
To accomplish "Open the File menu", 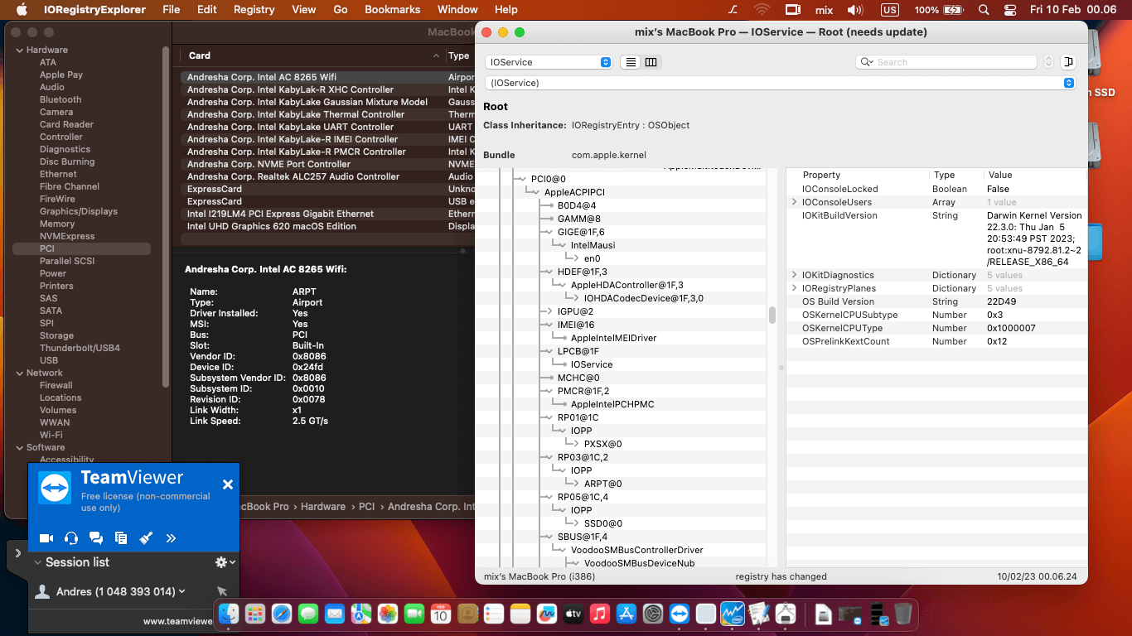I will [x=172, y=10].
